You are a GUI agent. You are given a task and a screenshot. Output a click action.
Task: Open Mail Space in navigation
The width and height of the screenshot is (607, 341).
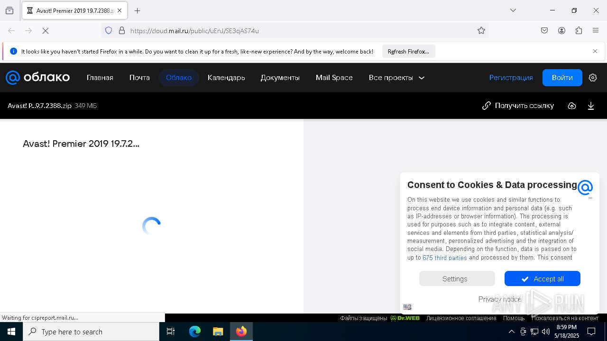click(x=334, y=78)
